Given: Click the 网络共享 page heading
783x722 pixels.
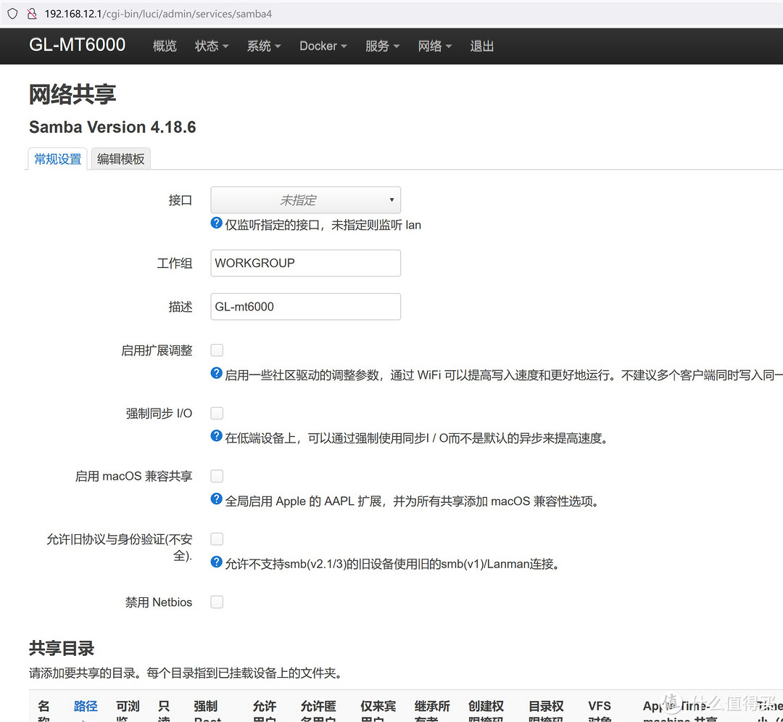Looking at the screenshot, I should [72, 94].
